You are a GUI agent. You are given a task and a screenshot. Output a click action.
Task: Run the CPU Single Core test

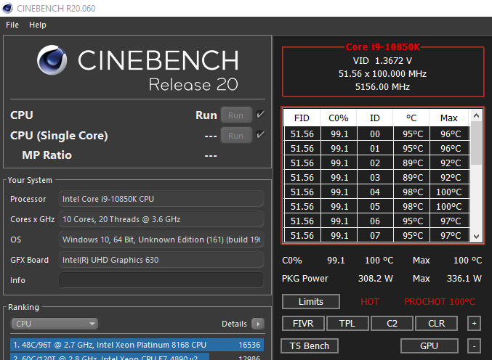tap(236, 135)
